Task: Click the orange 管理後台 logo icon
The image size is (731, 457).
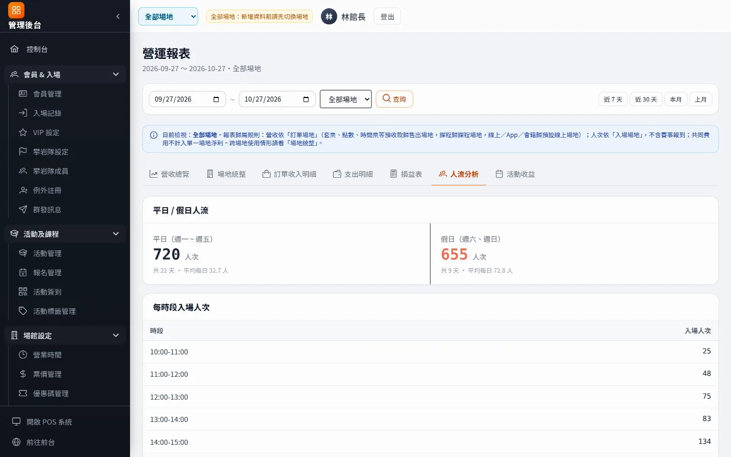Action: tap(16, 10)
